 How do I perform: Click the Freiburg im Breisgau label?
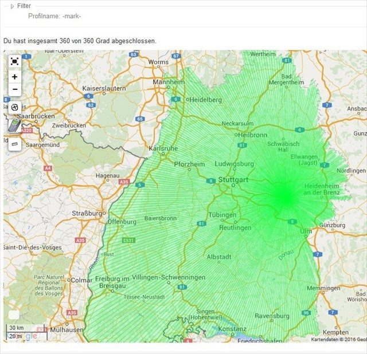click(x=112, y=282)
